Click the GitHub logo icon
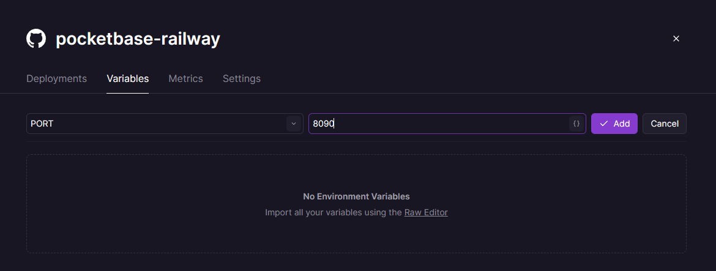 pos(36,39)
